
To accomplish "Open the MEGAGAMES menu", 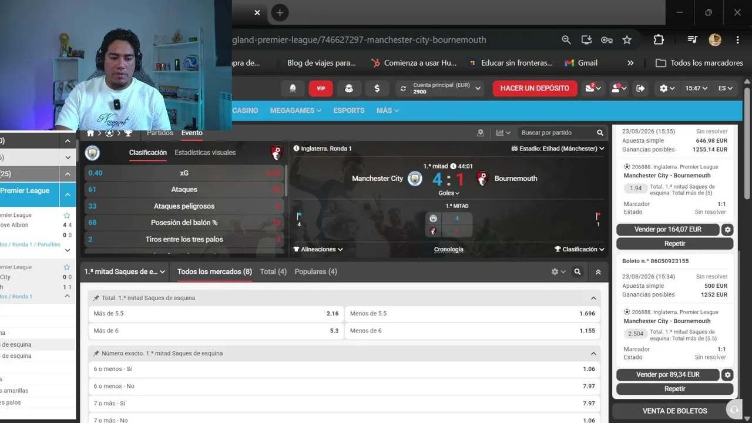I will point(296,110).
